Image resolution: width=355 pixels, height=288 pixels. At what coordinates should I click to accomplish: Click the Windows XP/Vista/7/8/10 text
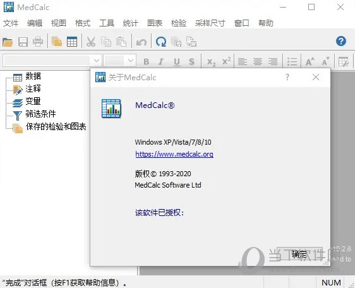tap(173, 142)
